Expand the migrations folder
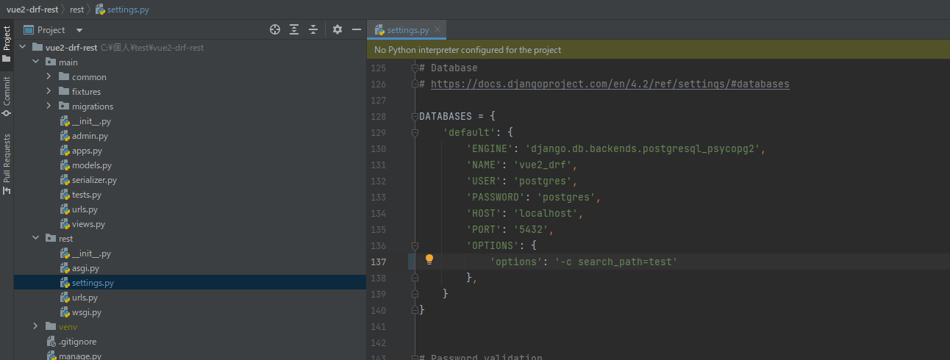This screenshot has width=950, height=360. (x=49, y=107)
